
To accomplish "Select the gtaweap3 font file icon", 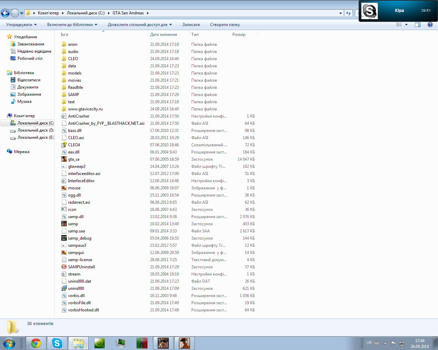I will pos(64,166).
